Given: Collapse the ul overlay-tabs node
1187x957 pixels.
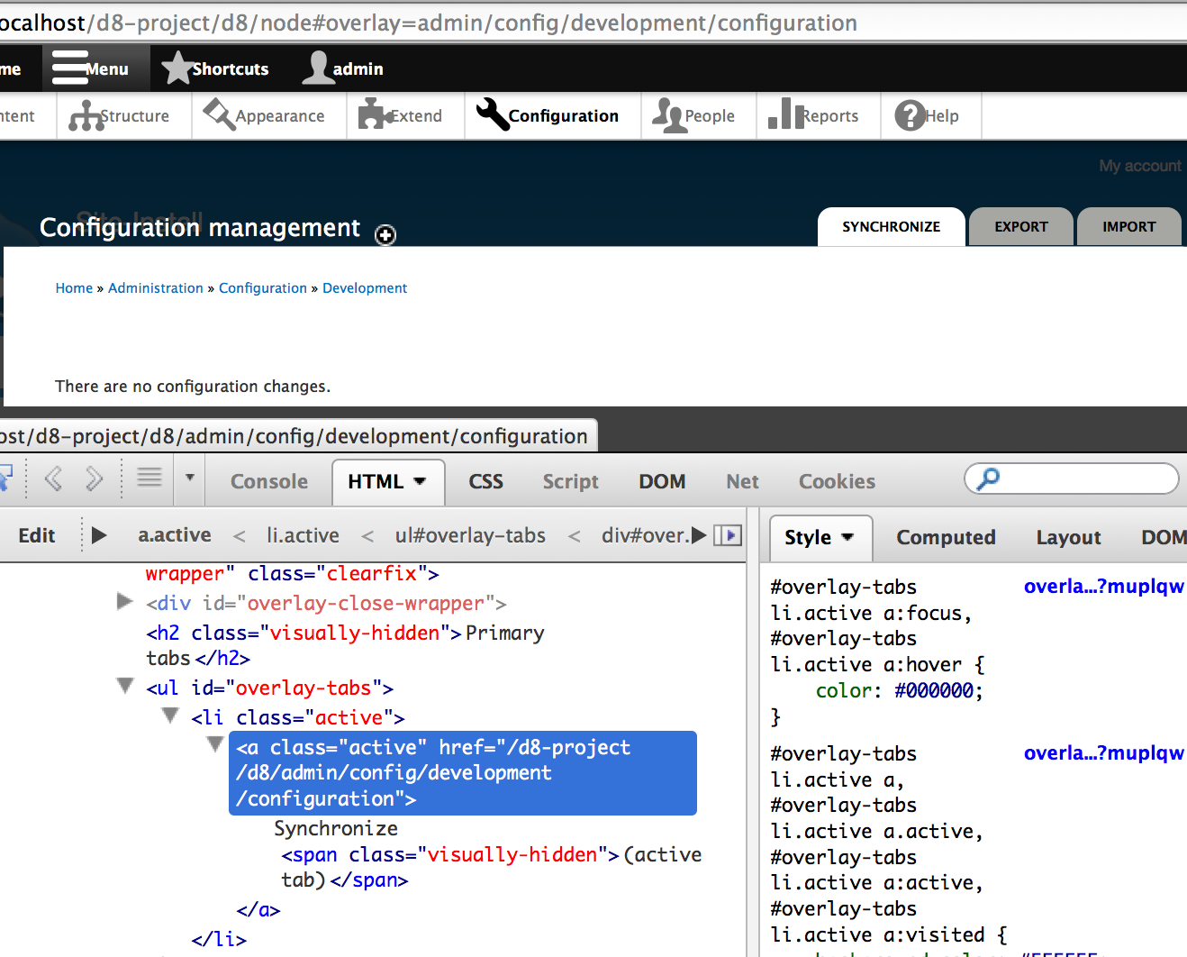Looking at the screenshot, I should click(125, 686).
